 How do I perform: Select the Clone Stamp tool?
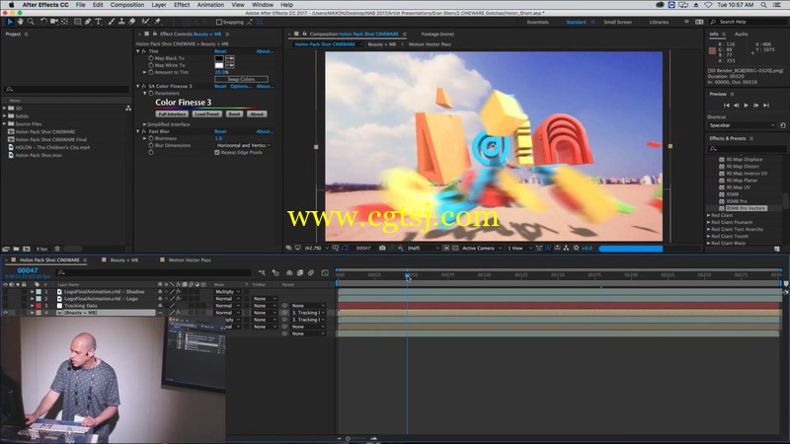(x=121, y=22)
